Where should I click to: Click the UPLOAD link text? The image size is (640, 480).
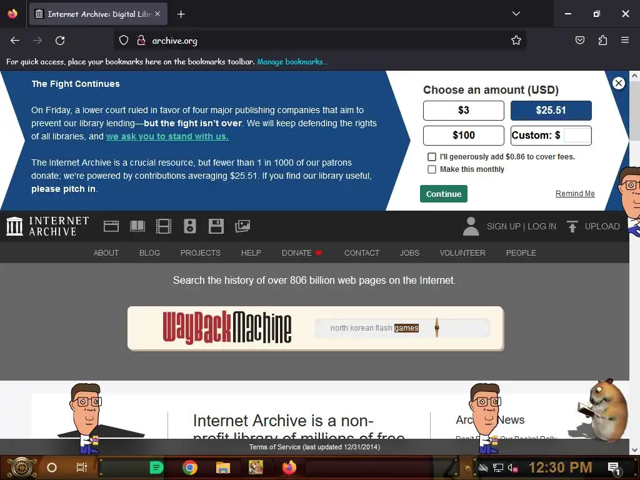pyautogui.click(x=602, y=226)
